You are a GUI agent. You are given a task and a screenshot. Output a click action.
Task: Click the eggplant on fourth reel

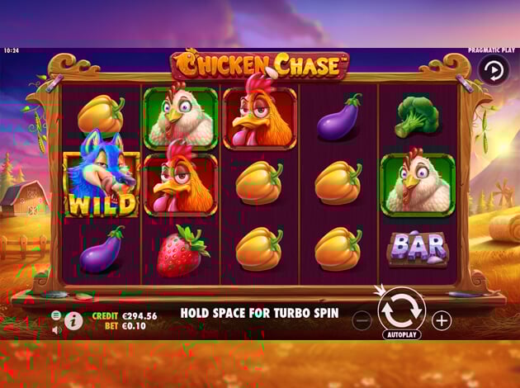click(339, 117)
